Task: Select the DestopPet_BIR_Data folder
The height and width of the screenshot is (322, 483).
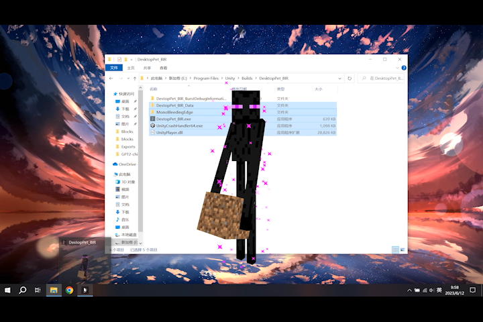Action: 174,105
